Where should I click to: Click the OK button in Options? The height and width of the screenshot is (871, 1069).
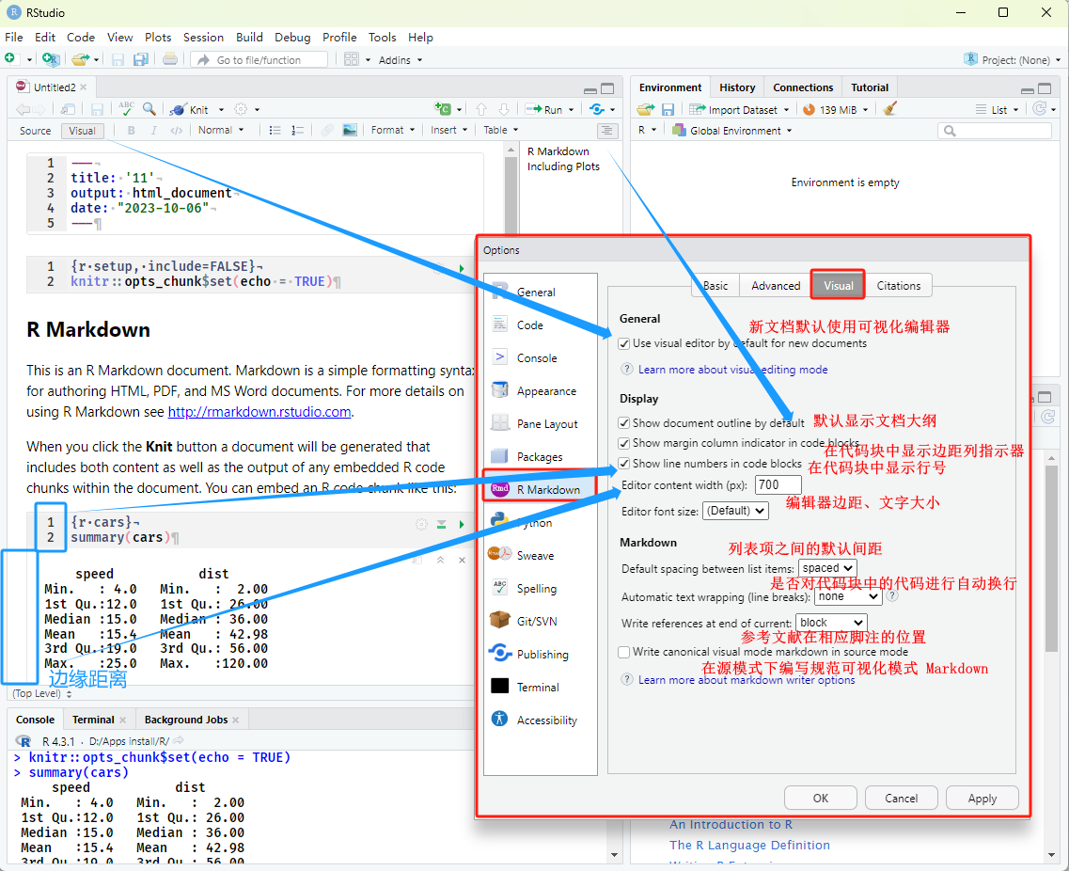[x=820, y=798]
